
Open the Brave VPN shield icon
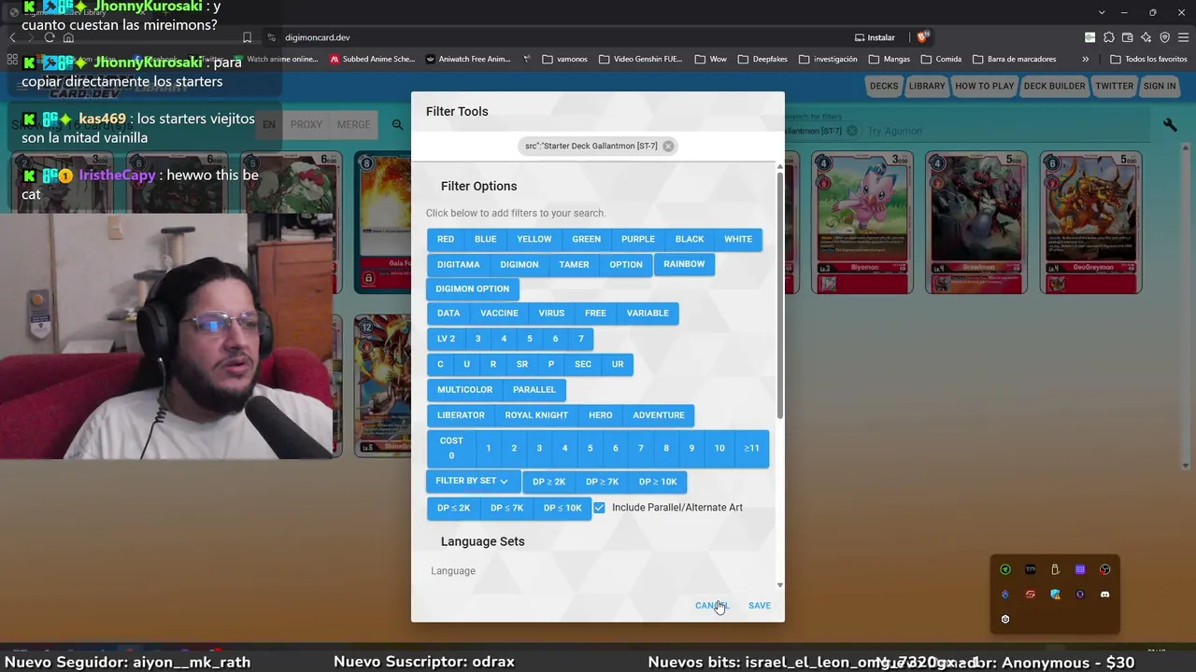point(1165,37)
